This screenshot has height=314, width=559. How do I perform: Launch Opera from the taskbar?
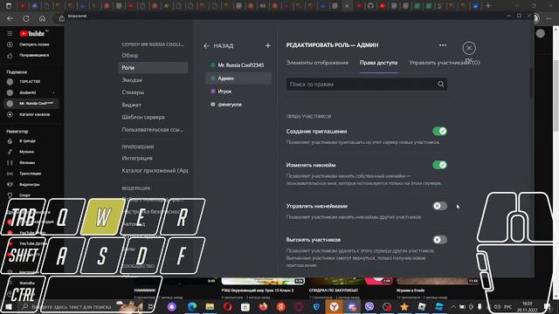point(227,306)
